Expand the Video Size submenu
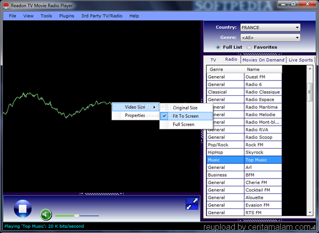This screenshot has height=233, width=319. (x=135, y=107)
